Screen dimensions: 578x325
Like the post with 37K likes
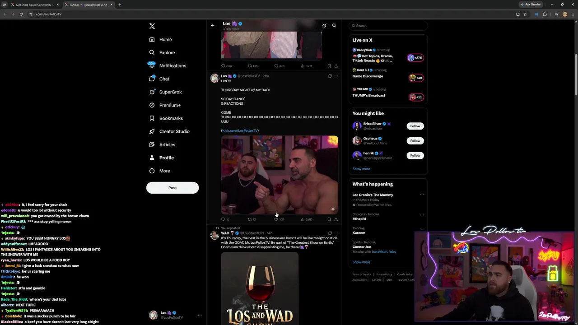tap(279, 66)
